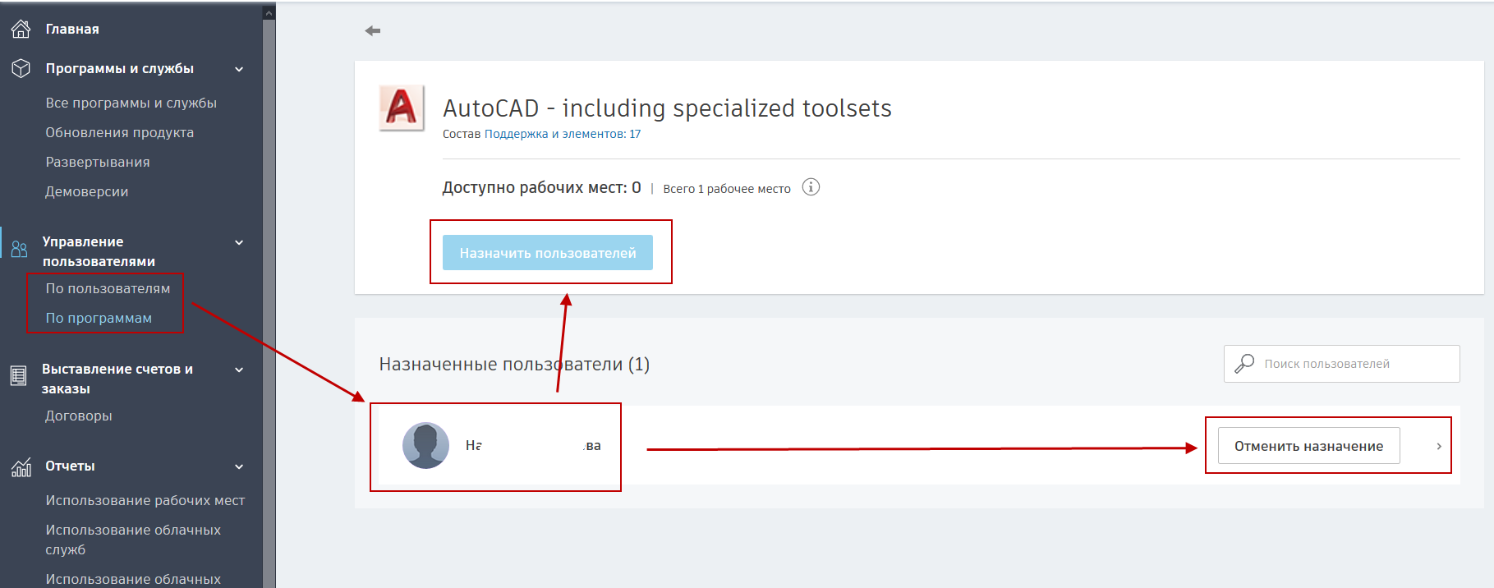
Task: Click Назначить пользователей button
Action: 548,253
